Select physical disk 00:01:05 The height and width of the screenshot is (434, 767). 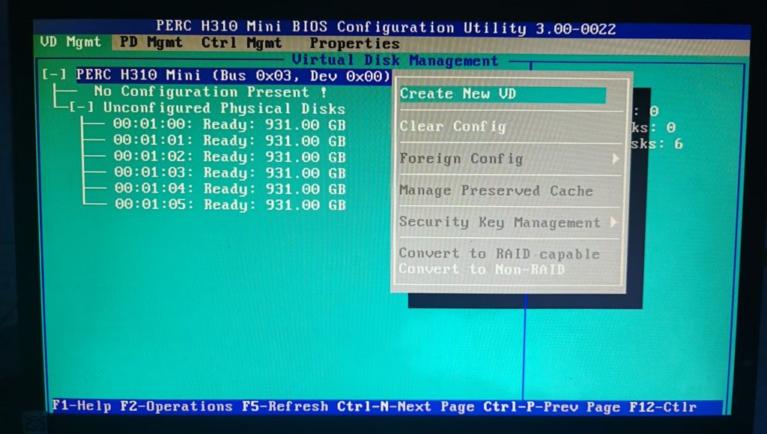(x=231, y=205)
